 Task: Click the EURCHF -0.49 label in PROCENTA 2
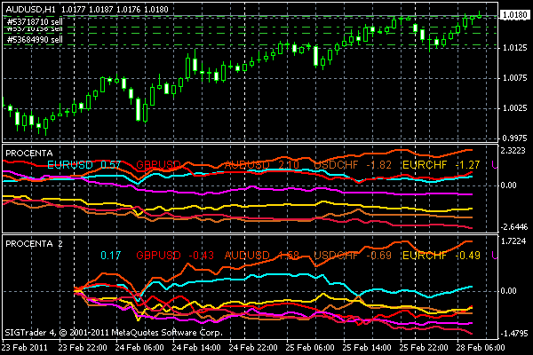click(x=441, y=256)
